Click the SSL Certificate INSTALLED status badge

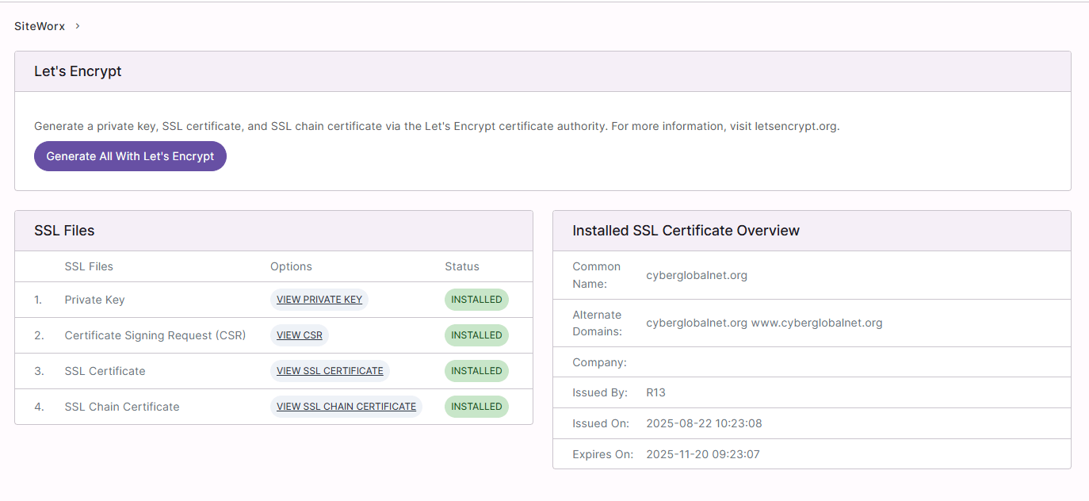(x=476, y=371)
